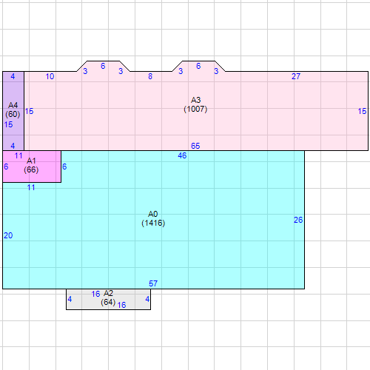Screen dimensions: 370x370
Task: Select the A0 (1416) area label
Action: pyautogui.click(x=153, y=218)
